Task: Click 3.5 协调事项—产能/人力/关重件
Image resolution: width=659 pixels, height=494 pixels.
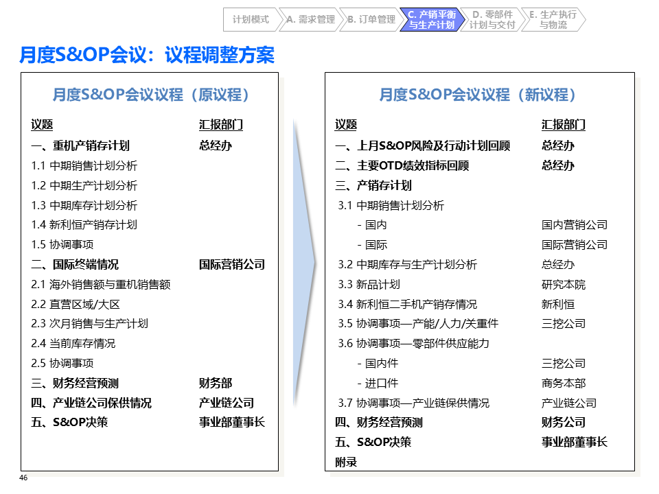Action: tap(418, 324)
